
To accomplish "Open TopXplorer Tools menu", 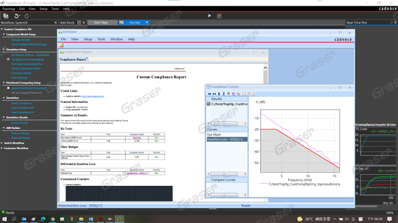I will 55,8.
